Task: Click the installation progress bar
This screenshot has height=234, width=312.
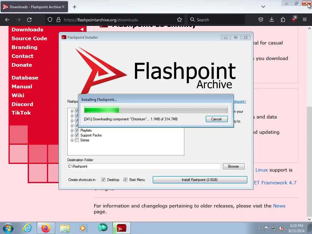Action: coord(156,110)
